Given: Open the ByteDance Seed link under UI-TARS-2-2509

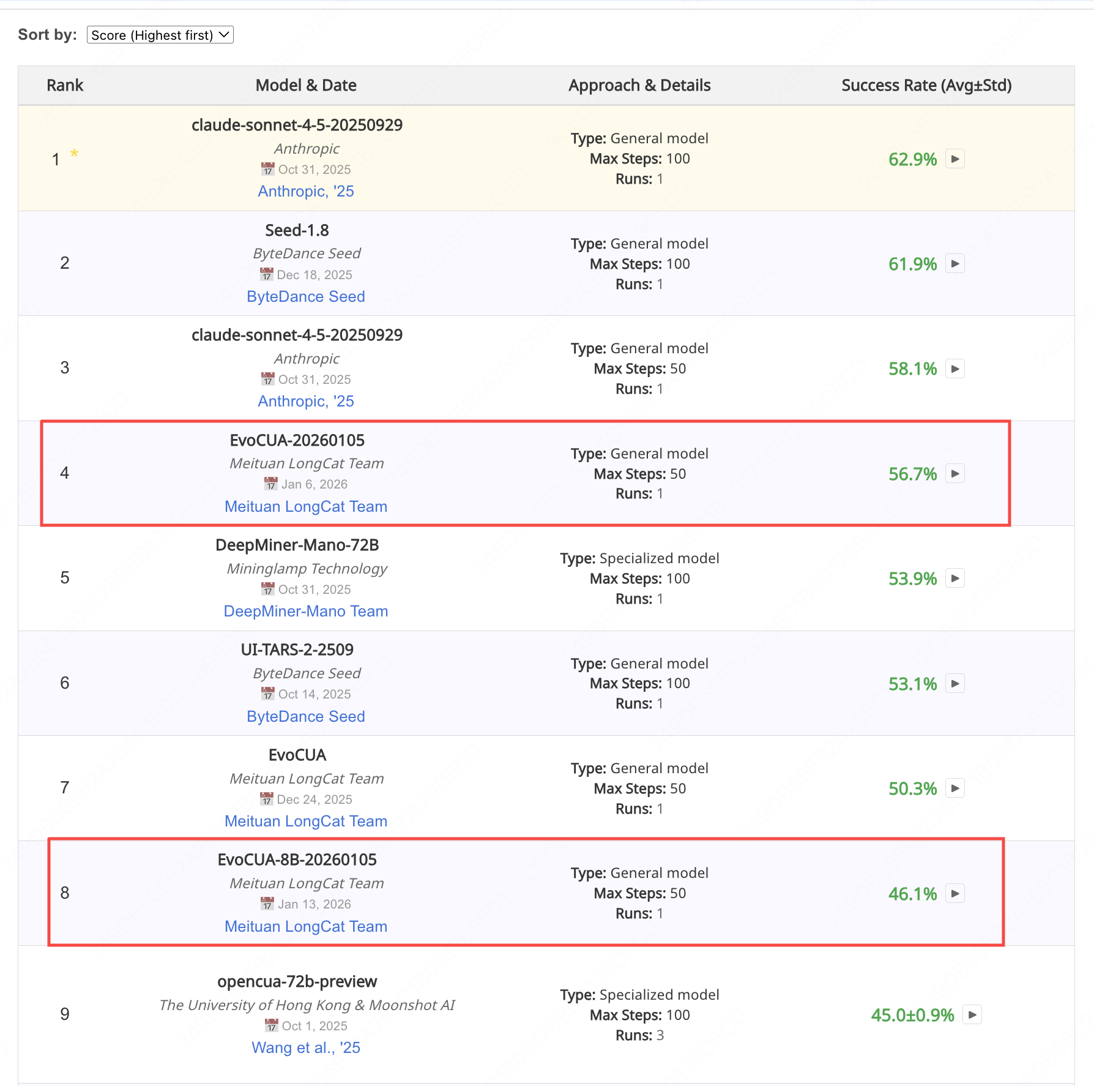Looking at the screenshot, I should click(306, 716).
